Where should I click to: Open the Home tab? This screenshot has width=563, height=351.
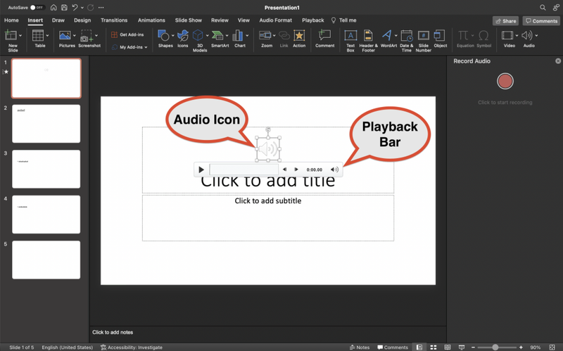[11, 20]
